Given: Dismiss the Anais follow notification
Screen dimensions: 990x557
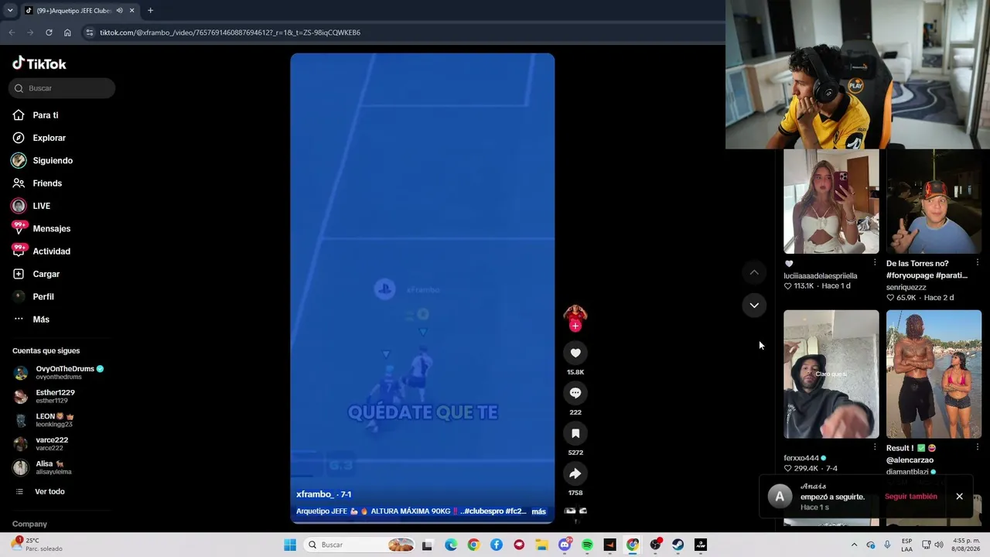Looking at the screenshot, I should [959, 497].
